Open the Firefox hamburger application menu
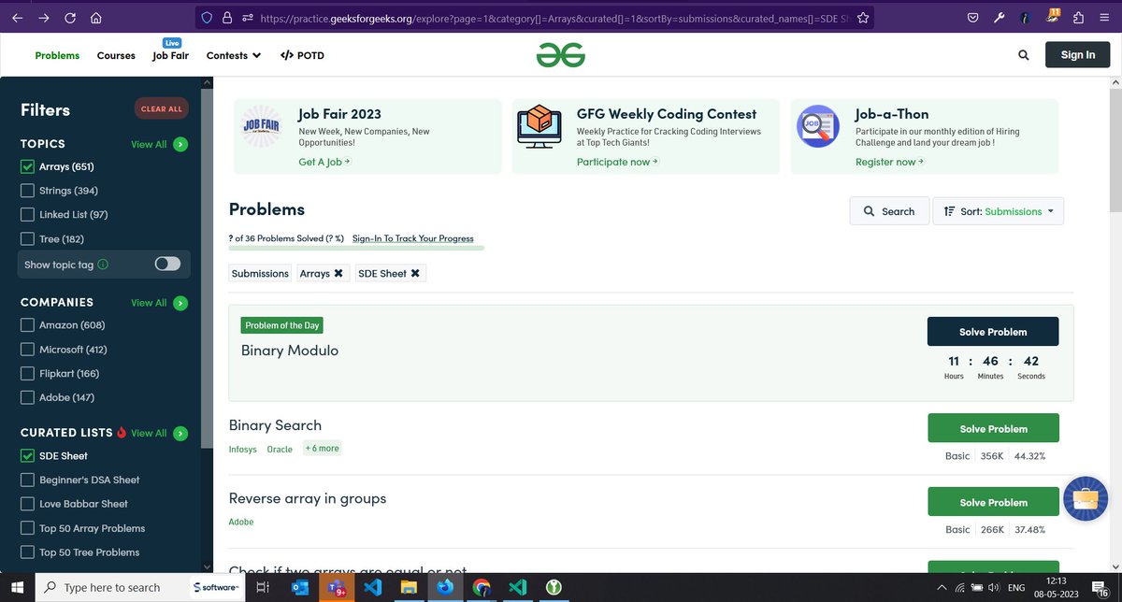 click(x=1104, y=18)
